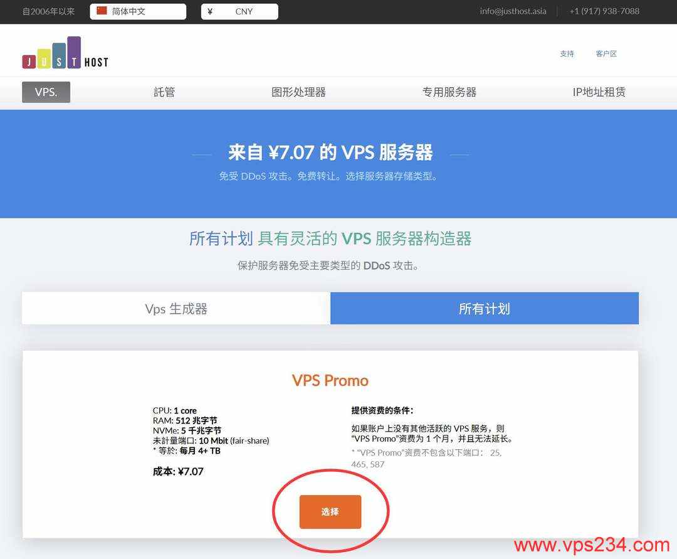Open the 支持 support link
Viewport: 677px width, 559px height.
point(567,53)
